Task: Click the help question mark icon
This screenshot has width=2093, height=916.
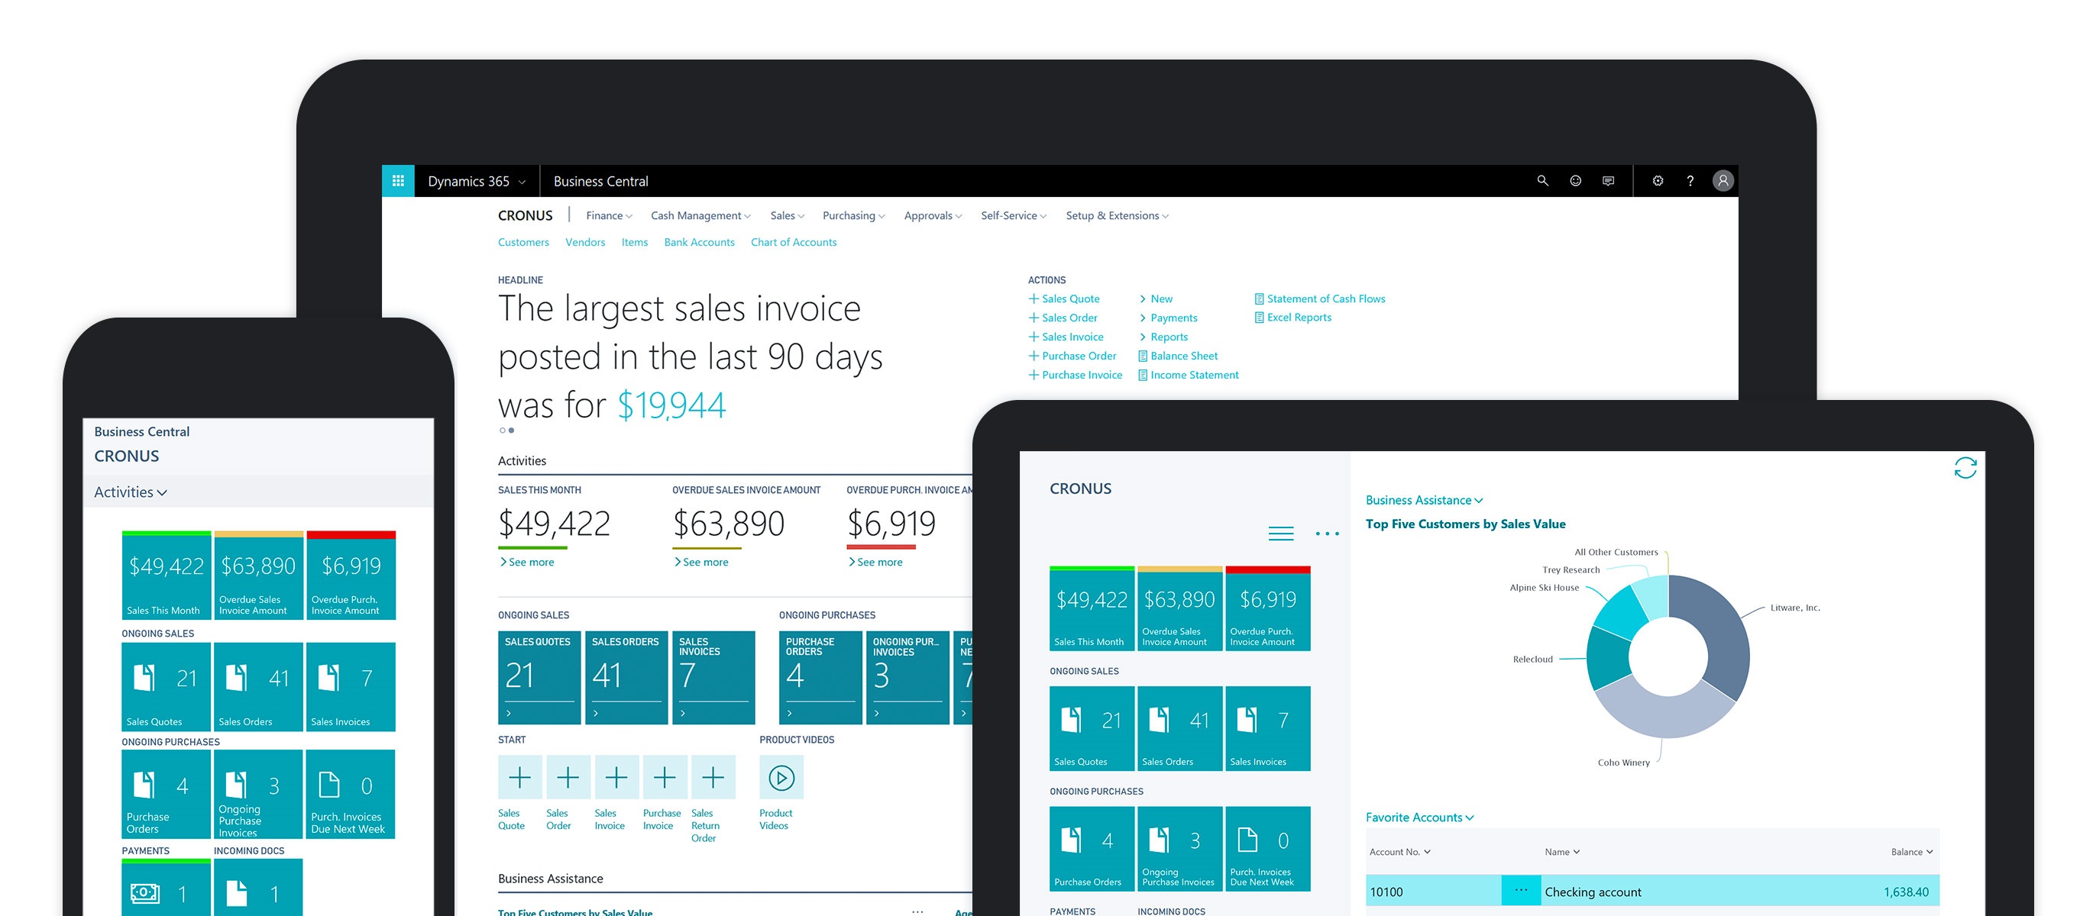Action: (1690, 181)
